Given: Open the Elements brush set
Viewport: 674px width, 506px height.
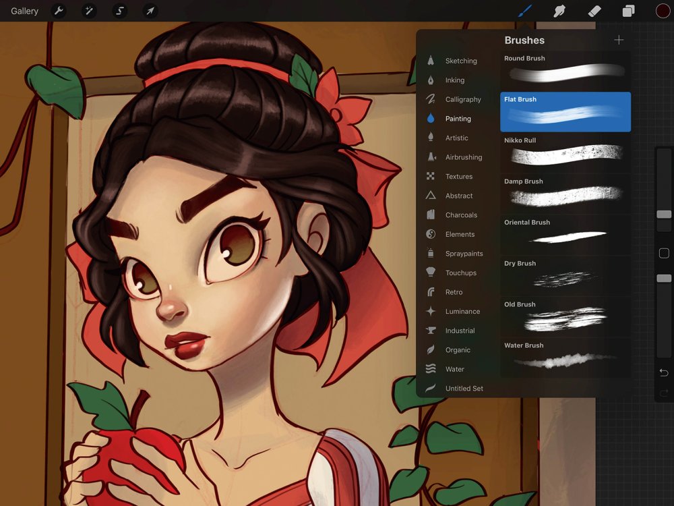Looking at the screenshot, I should tap(456, 234).
